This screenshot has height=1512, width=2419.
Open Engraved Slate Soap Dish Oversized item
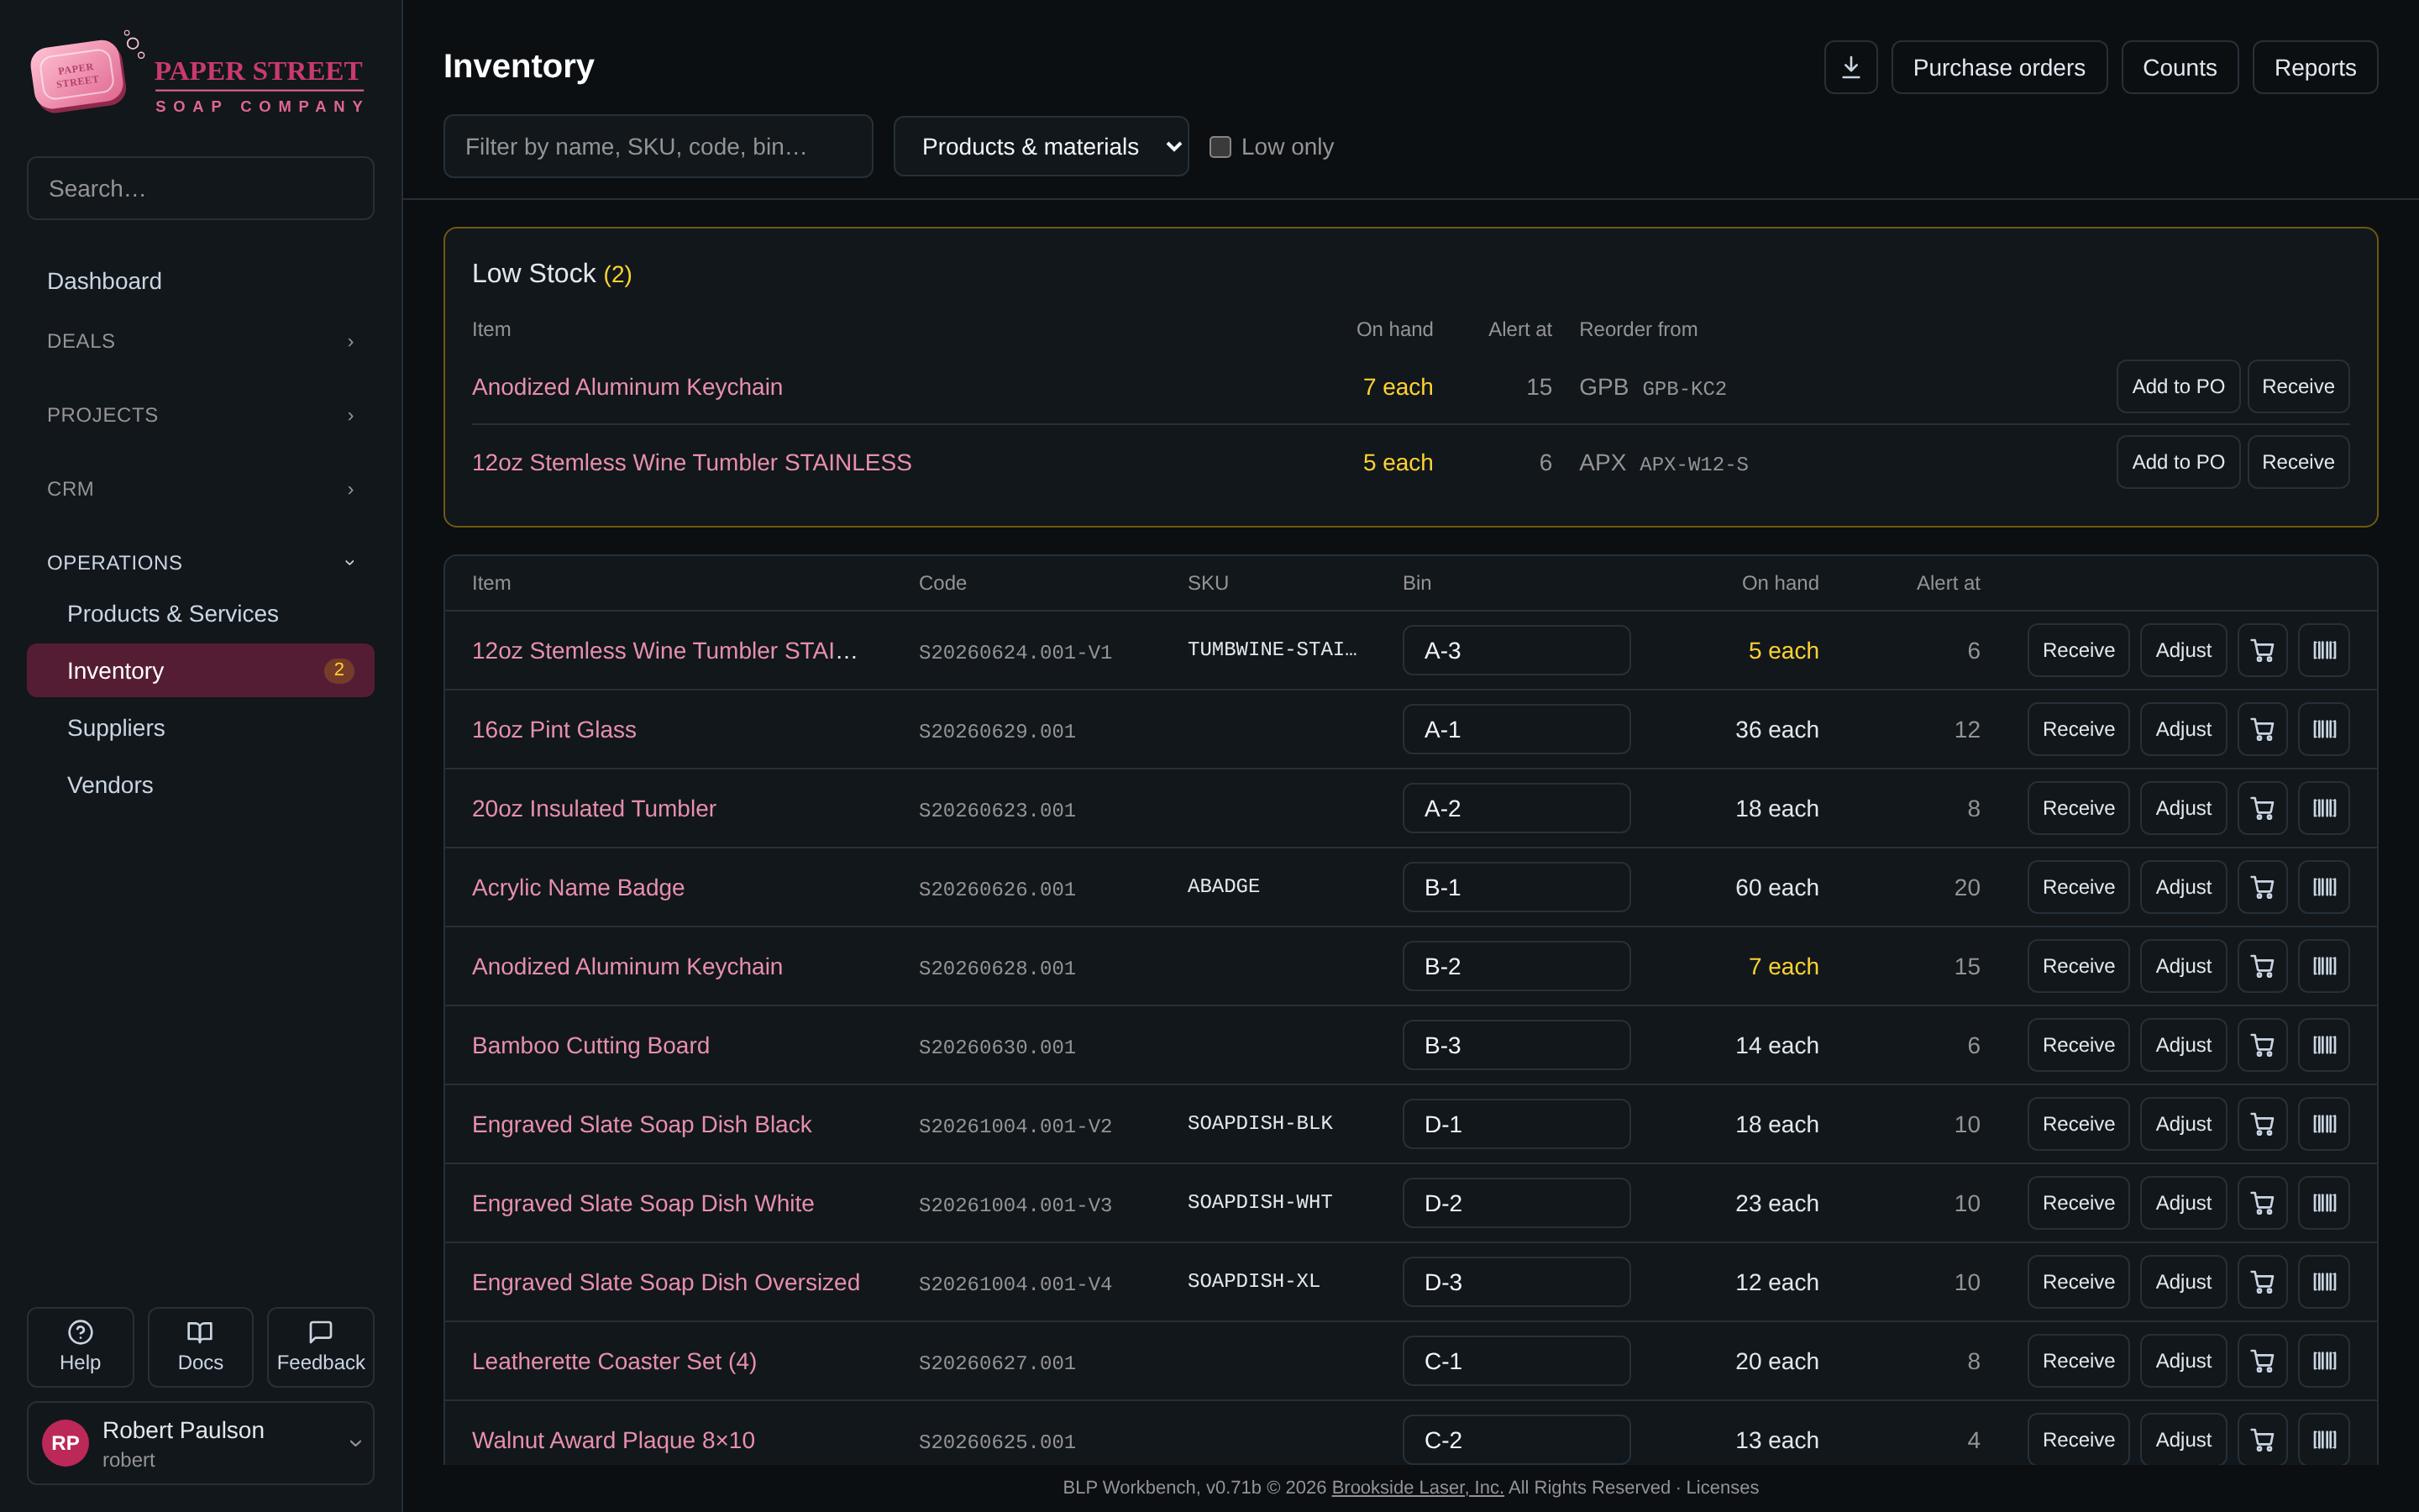coord(666,1282)
